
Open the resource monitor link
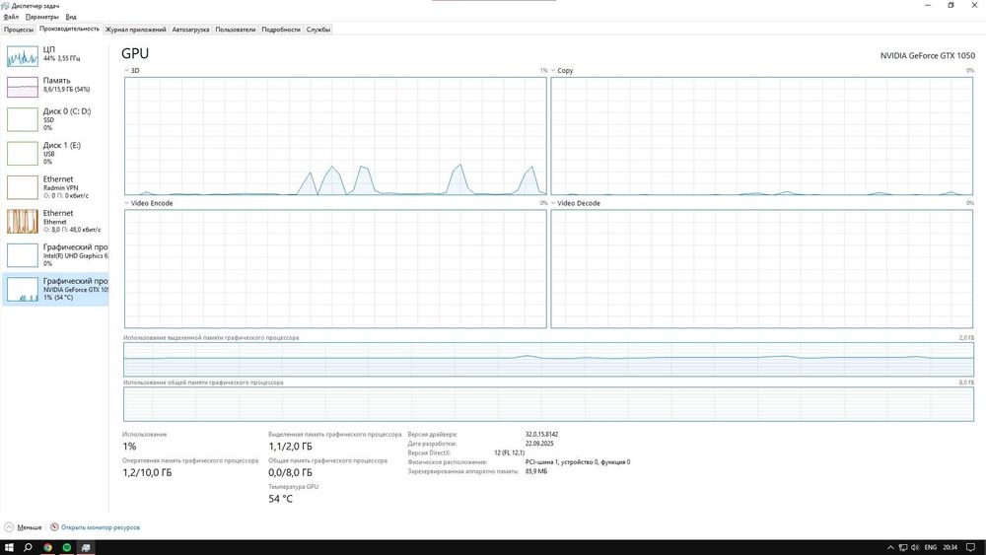(100, 527)
